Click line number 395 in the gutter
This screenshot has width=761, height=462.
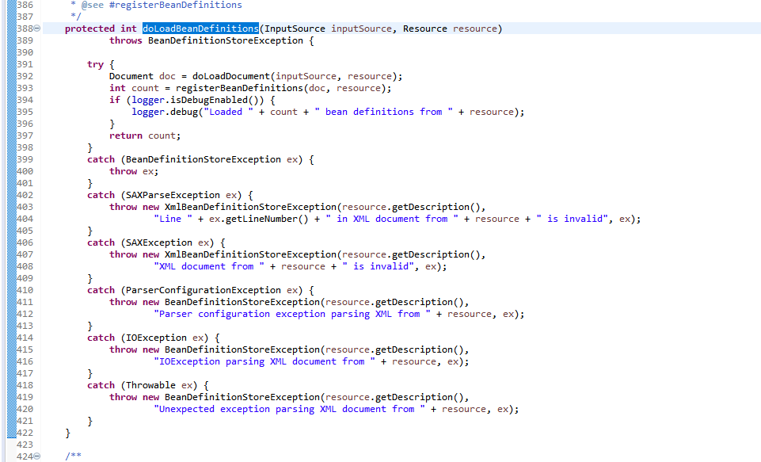coord(25,112)
